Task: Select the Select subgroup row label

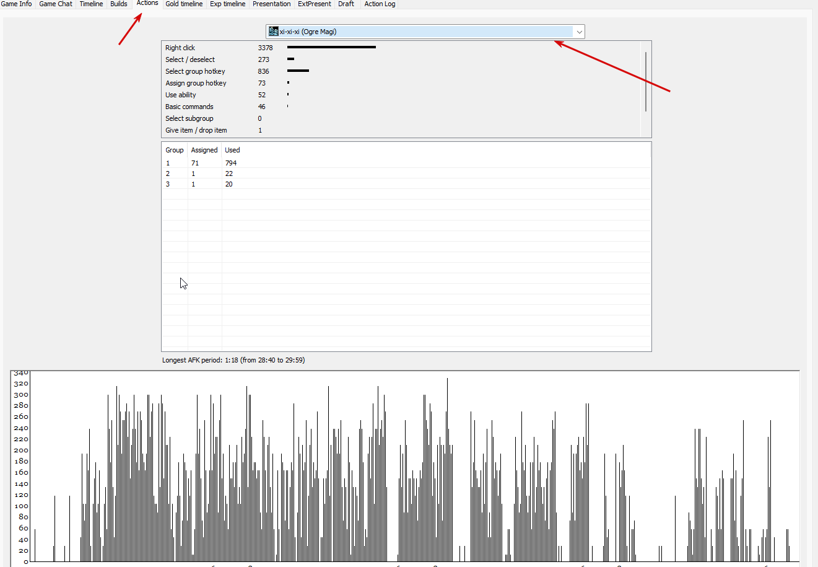Action: click(189, 118)
